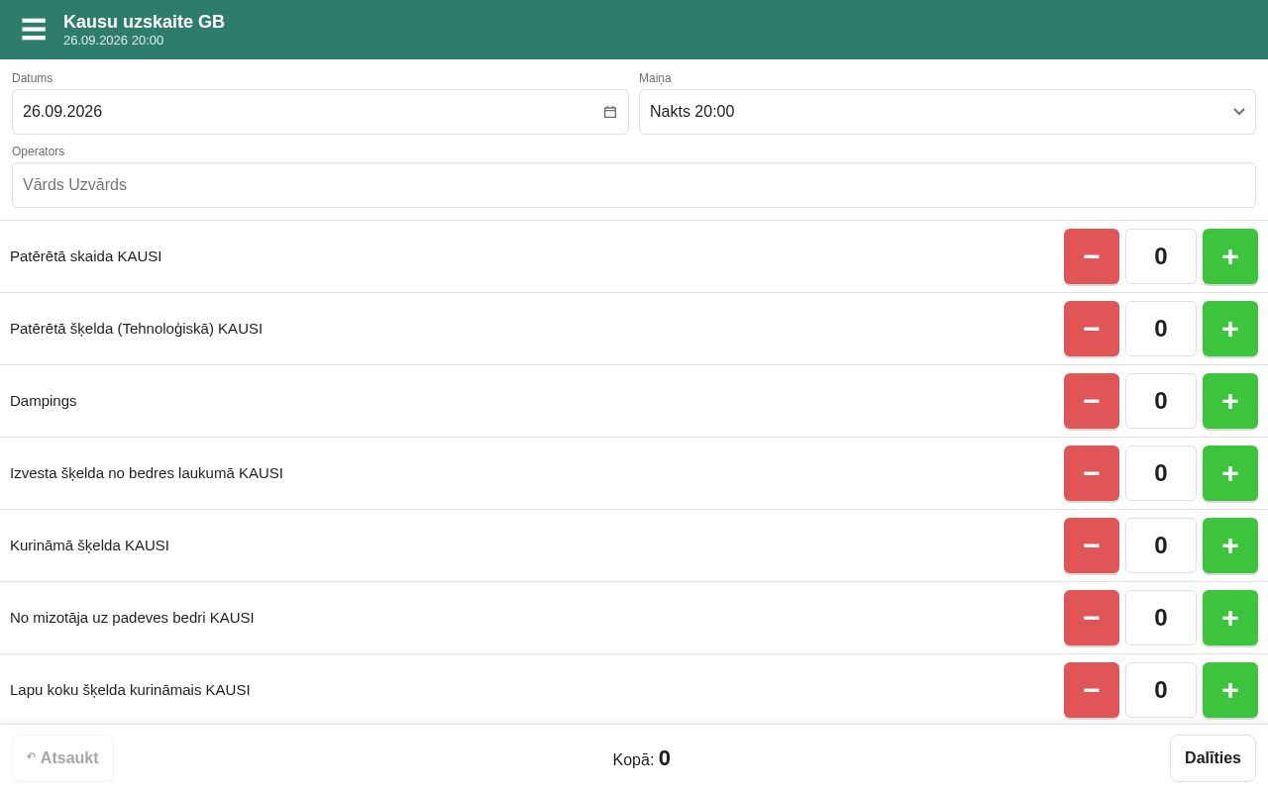Click plus button for Dampings

pyautogui.click(x=1230, y=401)
